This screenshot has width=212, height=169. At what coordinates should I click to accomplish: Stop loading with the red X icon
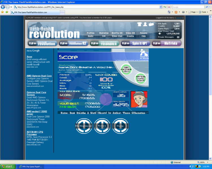click(x=169, y=7)
